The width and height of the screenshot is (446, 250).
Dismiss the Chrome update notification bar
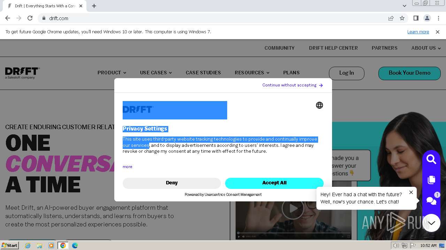click(438, 32)
